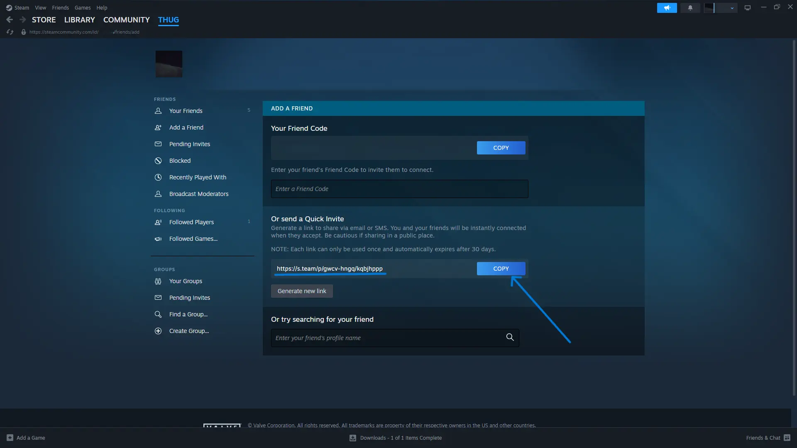Click the Broadcast Moderators icon
The height and width of the screenshot is (448, 797).
click(158, 194)
